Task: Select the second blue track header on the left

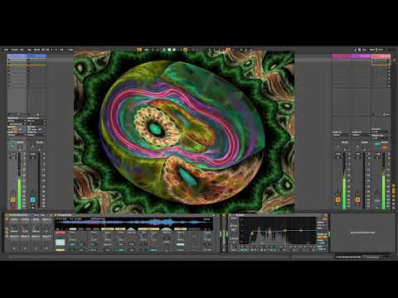Action: [36, 56]
